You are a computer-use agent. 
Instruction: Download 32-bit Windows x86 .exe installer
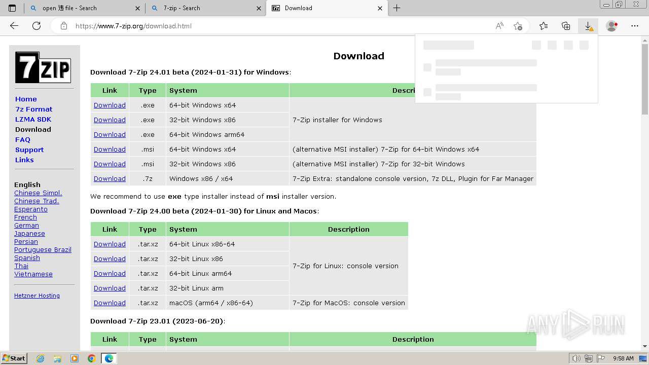110,120
